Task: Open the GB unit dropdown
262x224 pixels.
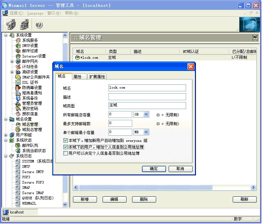Action: click(146, 114)
